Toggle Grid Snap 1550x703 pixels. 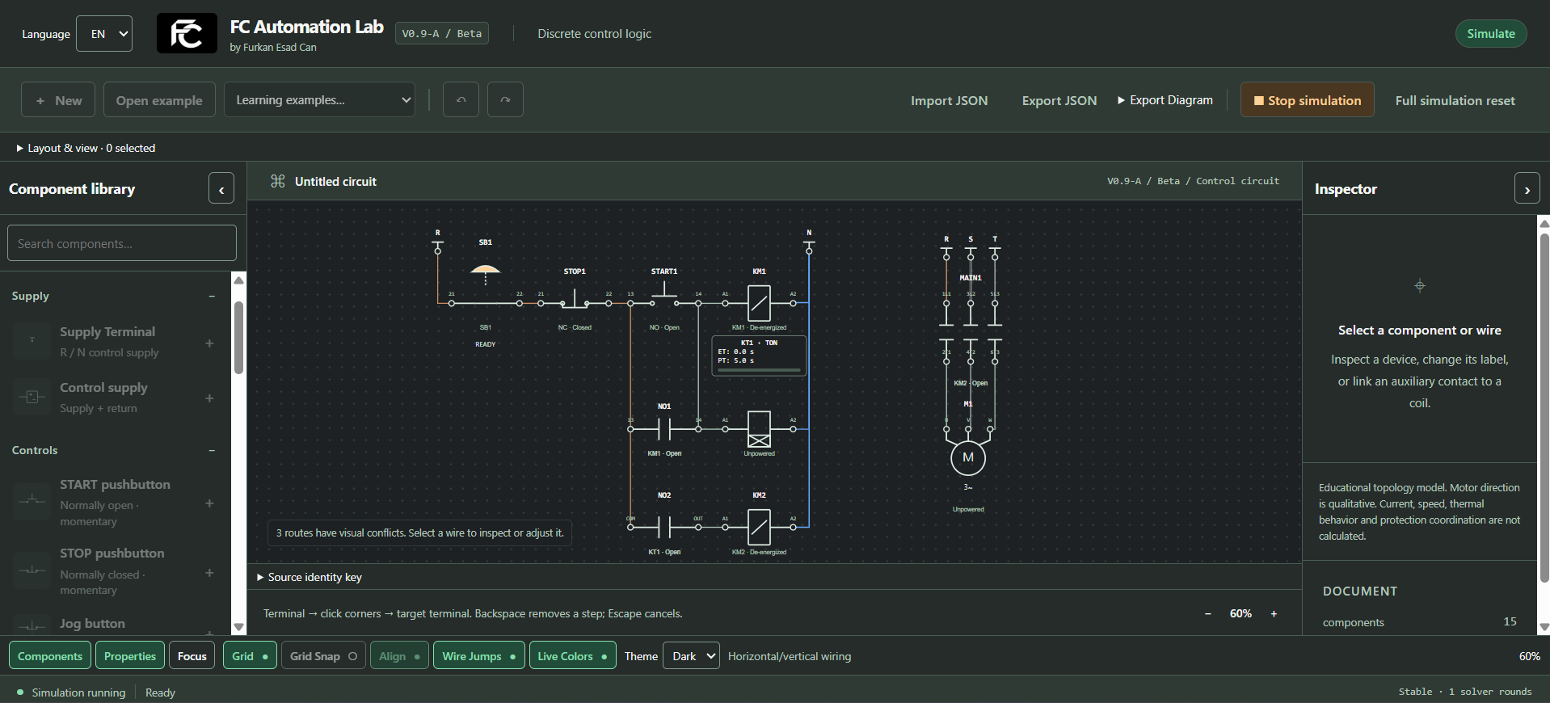[323, 656]
